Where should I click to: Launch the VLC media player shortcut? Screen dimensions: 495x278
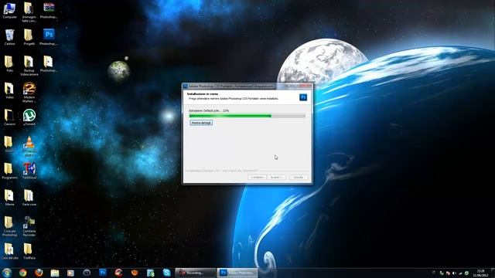coord(29,146)
